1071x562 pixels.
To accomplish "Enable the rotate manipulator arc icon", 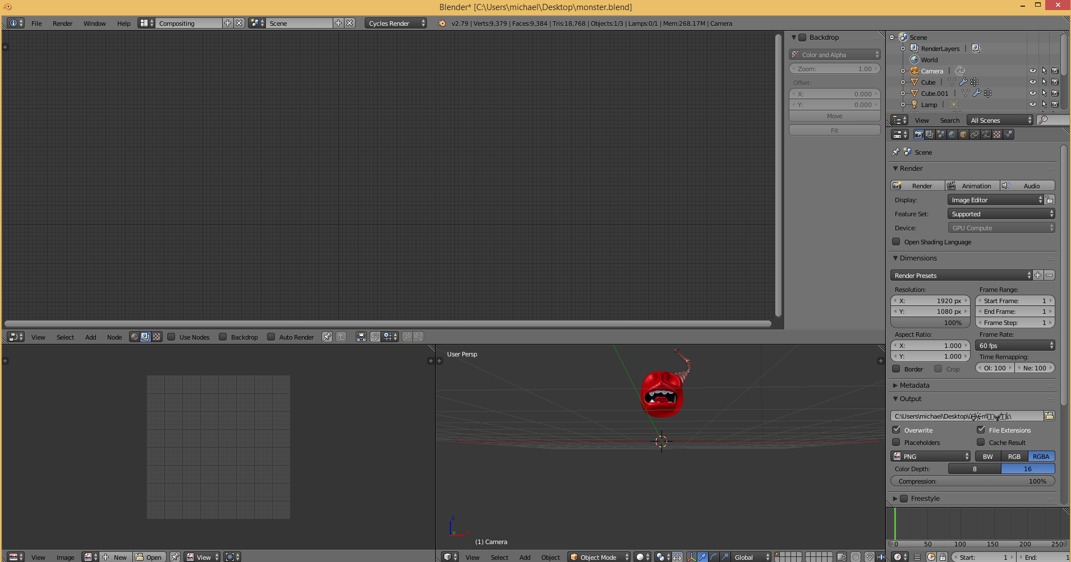I will [x=714, y=557].
